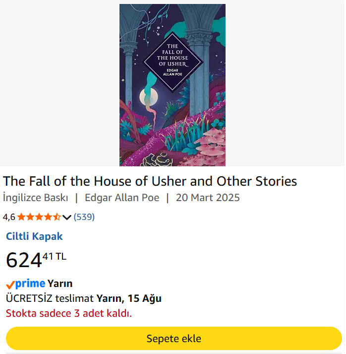Click the blue prime logo

pyautogui.click(x=30, y=283)
